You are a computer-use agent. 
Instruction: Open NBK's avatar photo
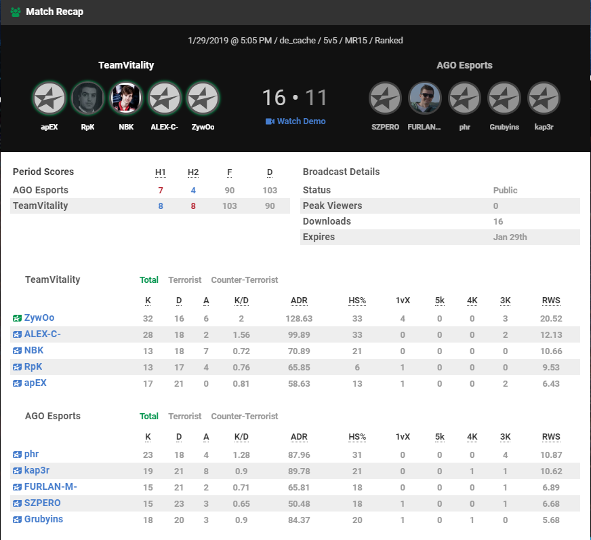pos(126,98)
